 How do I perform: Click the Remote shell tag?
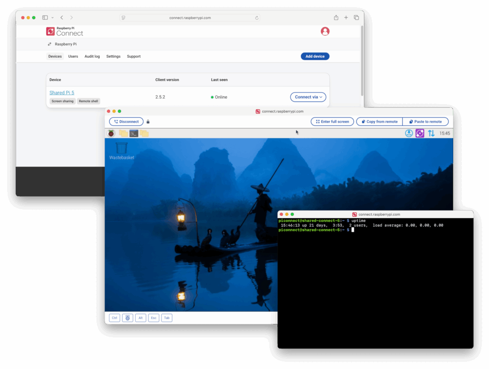(x=88, y=101)
